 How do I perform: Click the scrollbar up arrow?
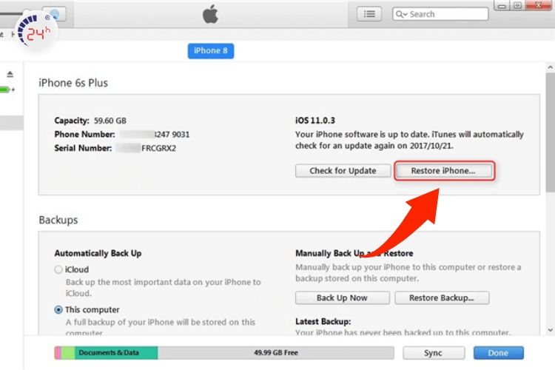[550, 67]
